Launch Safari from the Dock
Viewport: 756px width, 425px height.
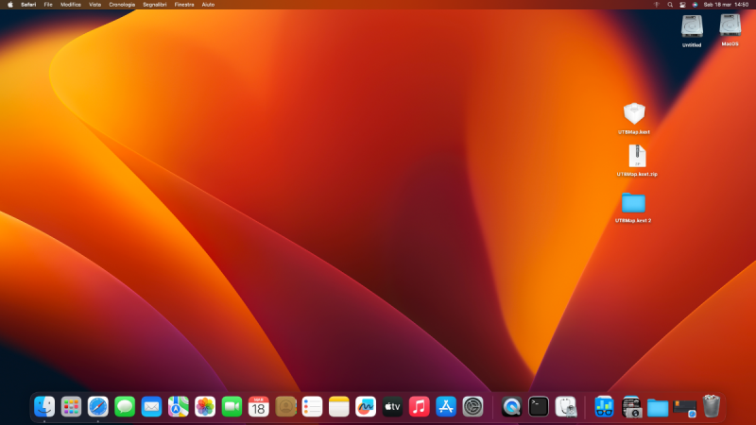tap(97, 406)
